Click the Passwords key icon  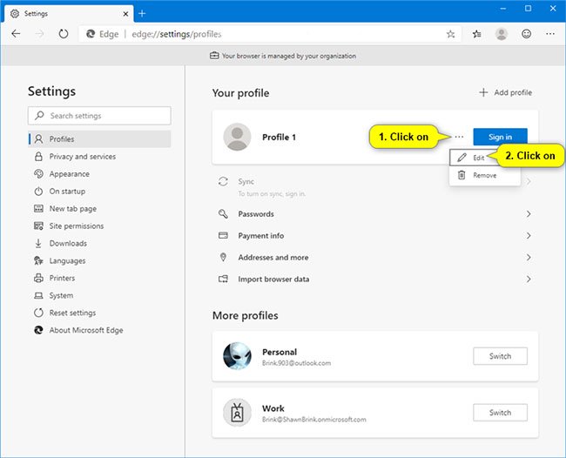tap(223, 213)
